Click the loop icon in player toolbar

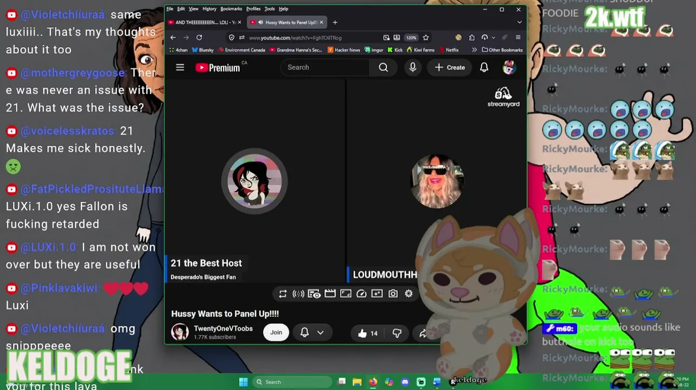[x=283, y=294]
